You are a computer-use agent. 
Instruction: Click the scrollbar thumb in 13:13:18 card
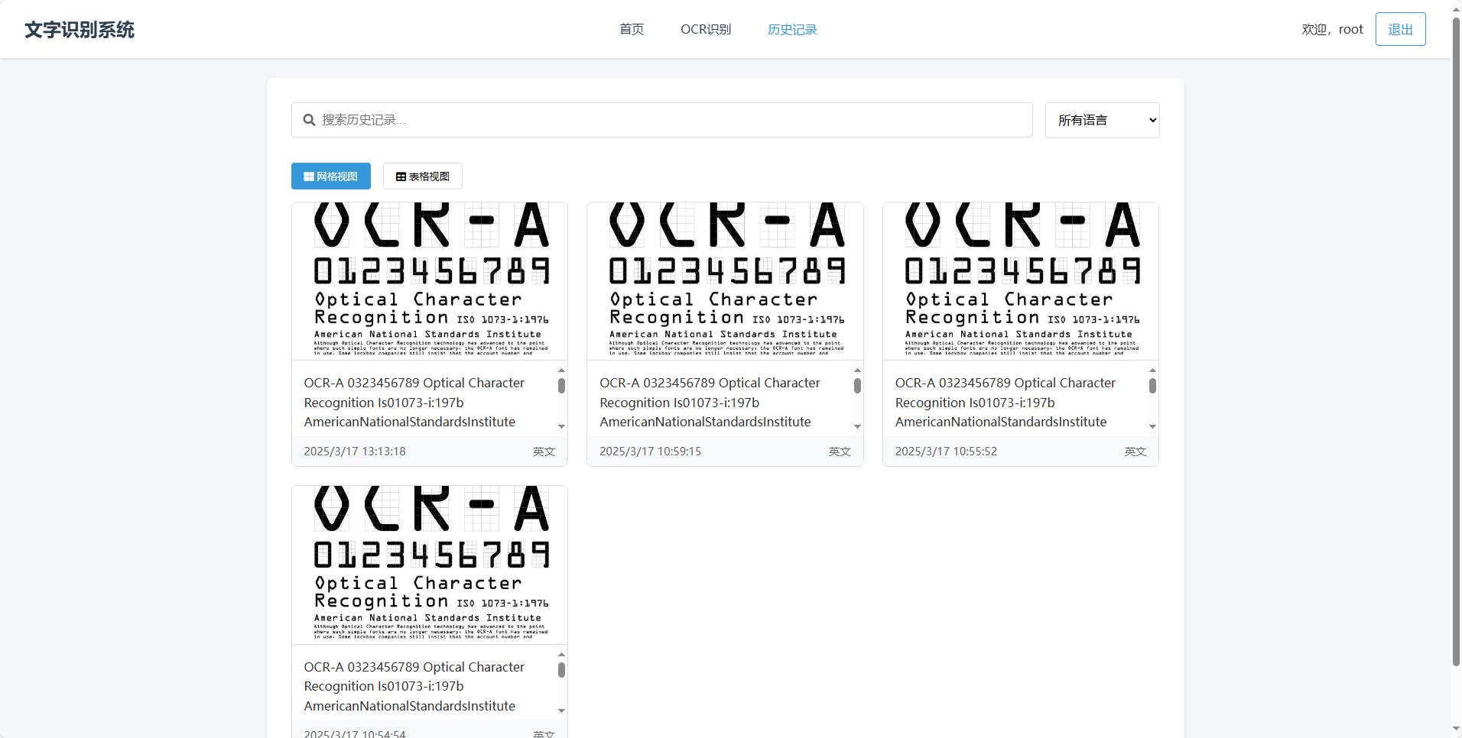pos(561,386)
